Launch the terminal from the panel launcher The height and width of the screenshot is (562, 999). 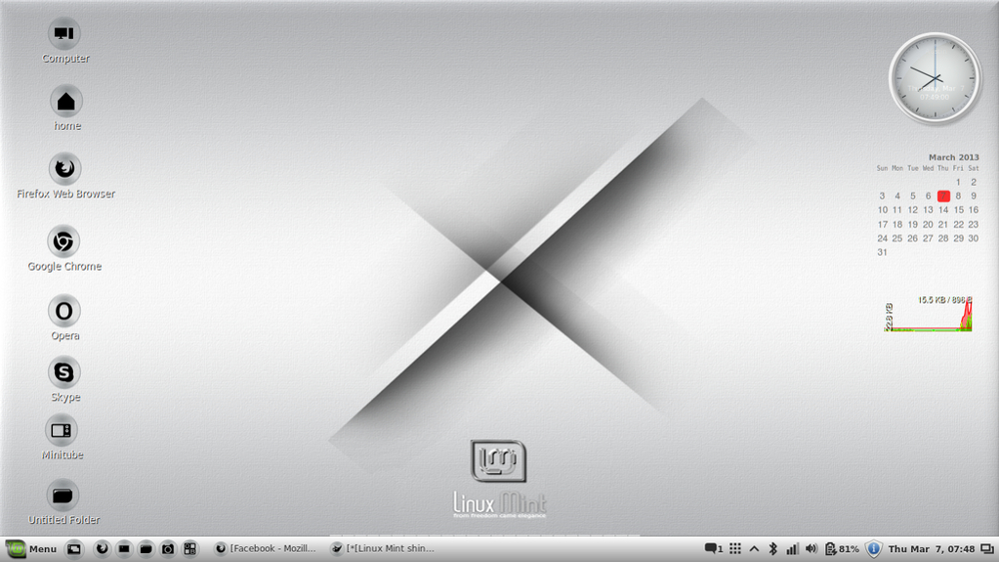coord(124,549)
